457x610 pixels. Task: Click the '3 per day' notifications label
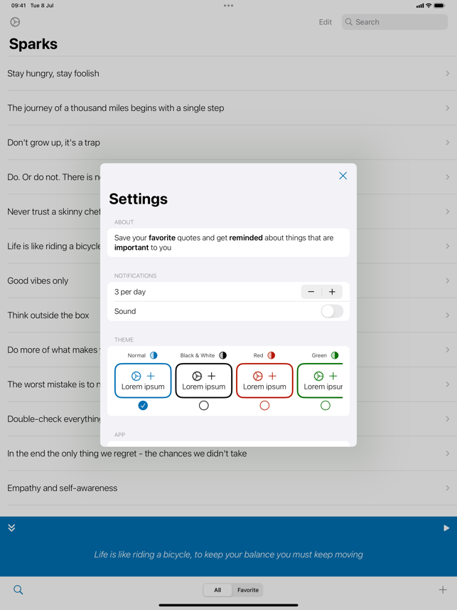point(130,292)
